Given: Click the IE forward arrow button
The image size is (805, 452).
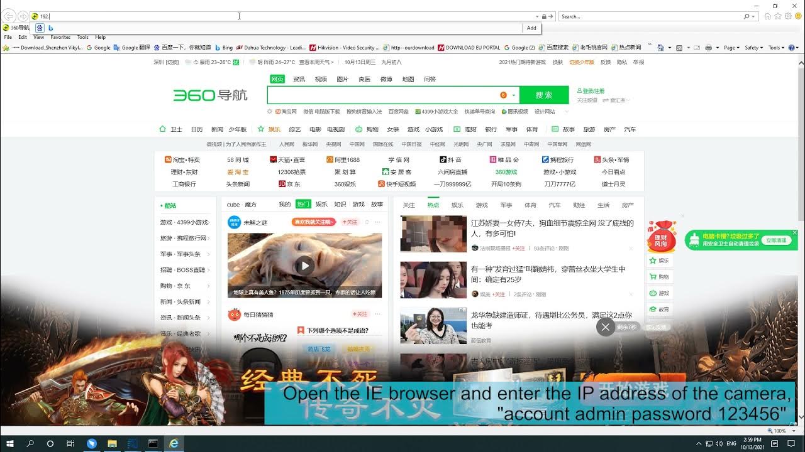Looking at the screenshot, I should (x=23, y=16).
